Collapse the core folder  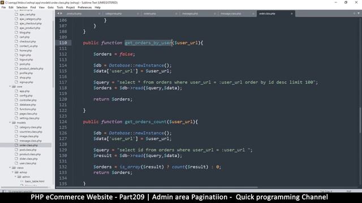pyautogui.click(x=10, y=86)
